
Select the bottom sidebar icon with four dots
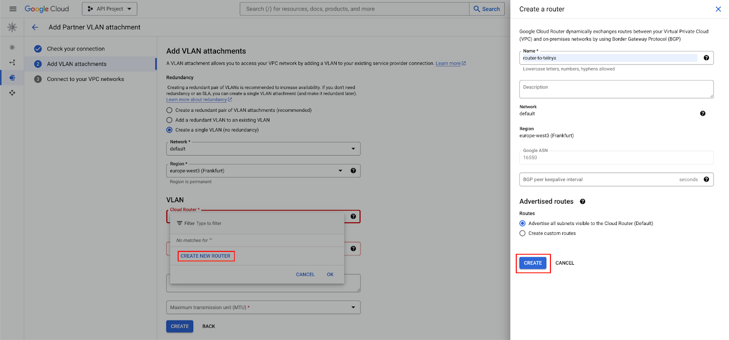coord(12,93)
